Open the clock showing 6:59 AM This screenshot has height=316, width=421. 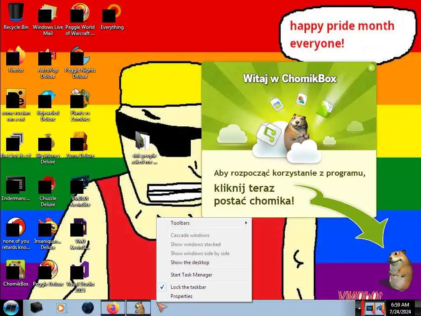coord(400,308)
